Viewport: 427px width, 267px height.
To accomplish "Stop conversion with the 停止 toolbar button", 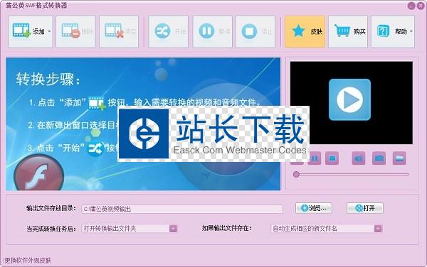I will point(255,32).
